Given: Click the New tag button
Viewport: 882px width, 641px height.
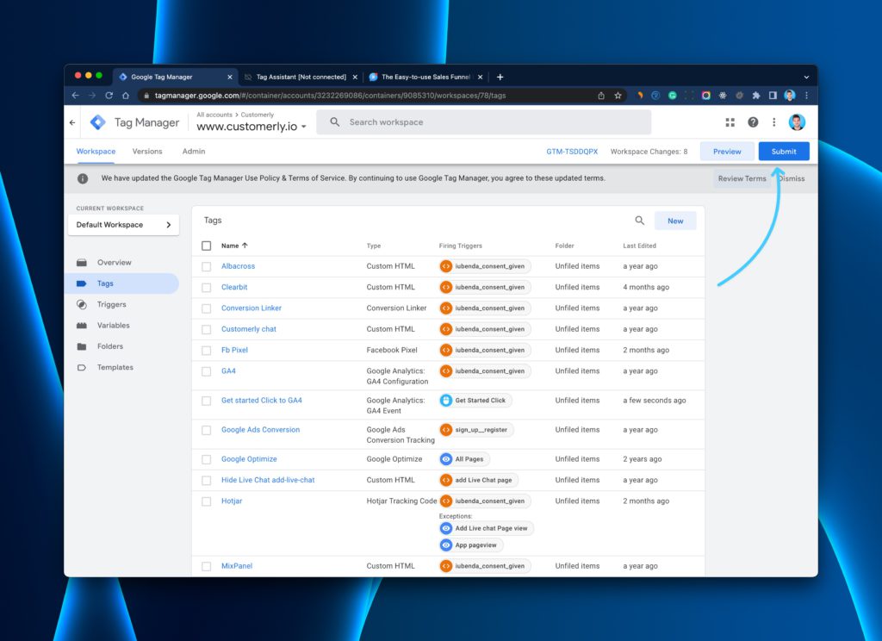Looking at the screenshot, I should click(675, 221).
